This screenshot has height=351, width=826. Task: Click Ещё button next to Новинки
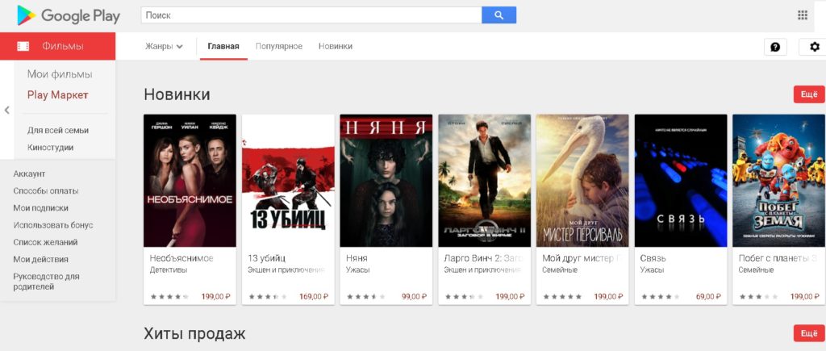click(809, 94)
